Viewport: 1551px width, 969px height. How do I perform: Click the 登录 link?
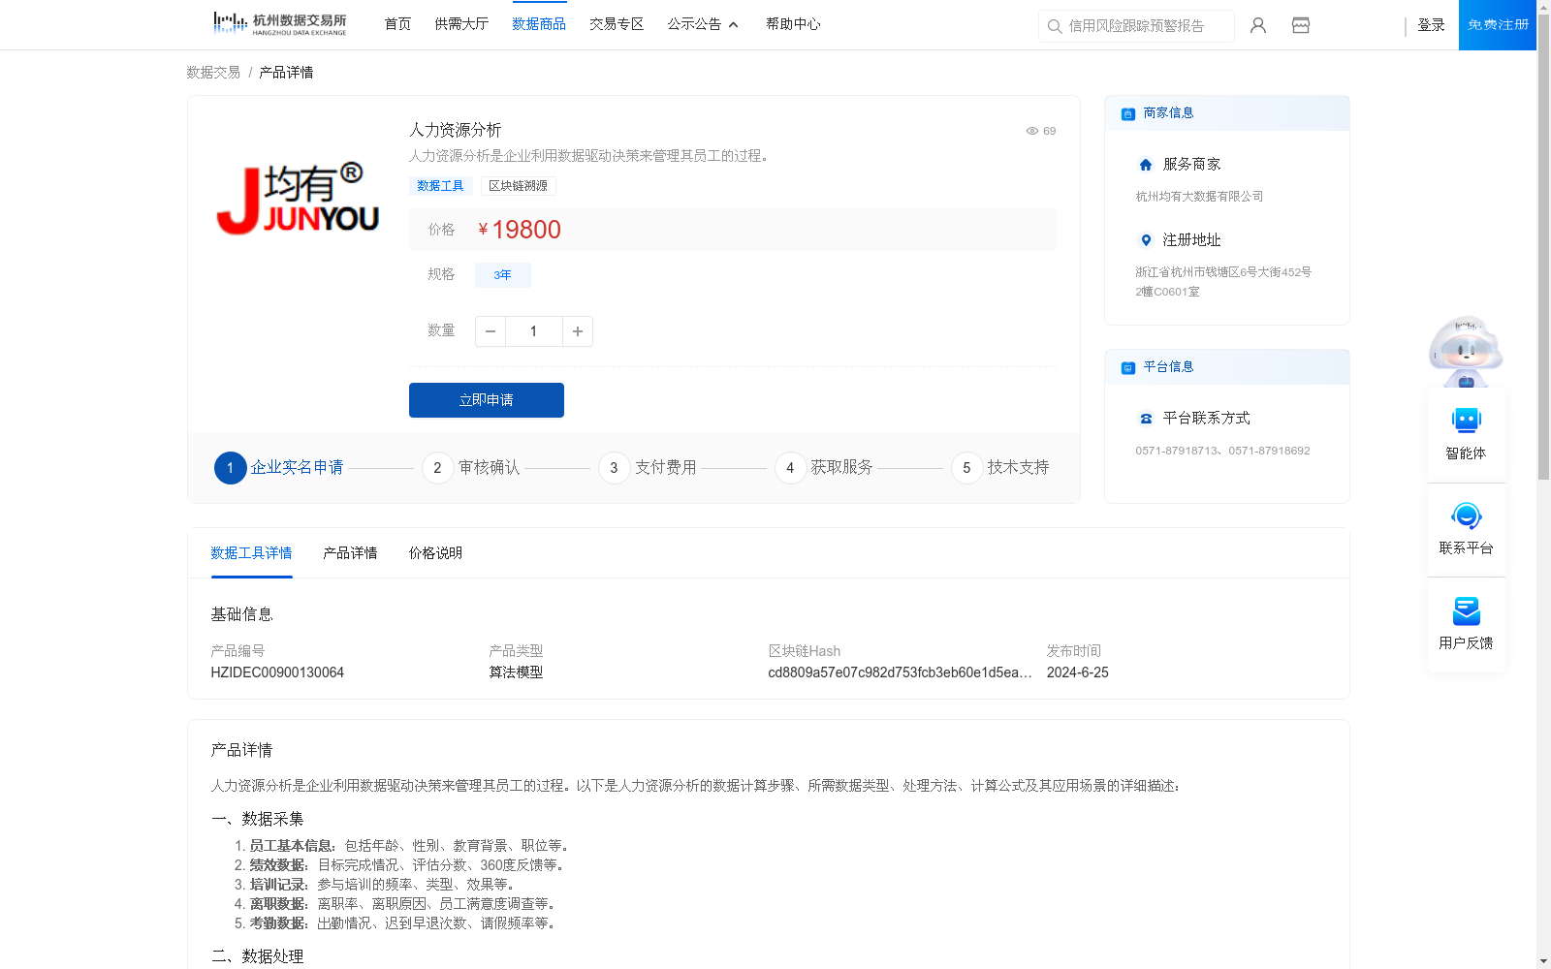click(x=1431, y=25)
